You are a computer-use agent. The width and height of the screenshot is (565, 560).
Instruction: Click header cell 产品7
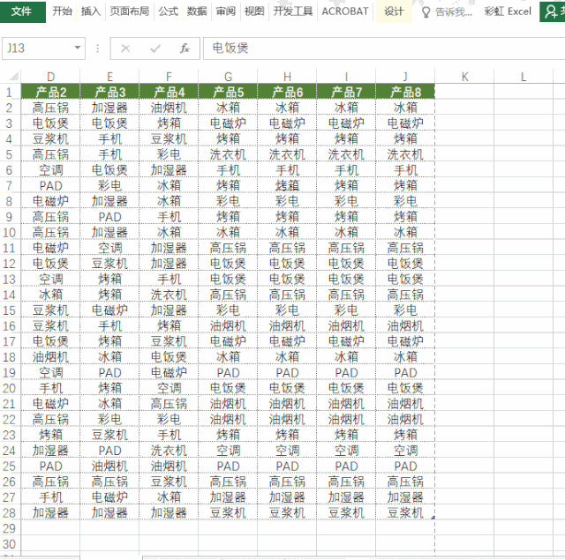pos(346,92)
